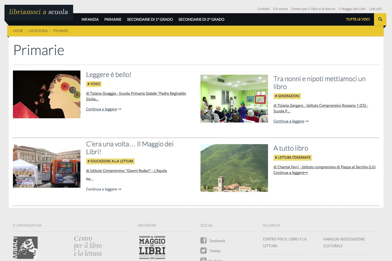This screenshot has height=261, width=392.
Task: Open Centro per il libro e la lettura link
Action: (313, 9)
